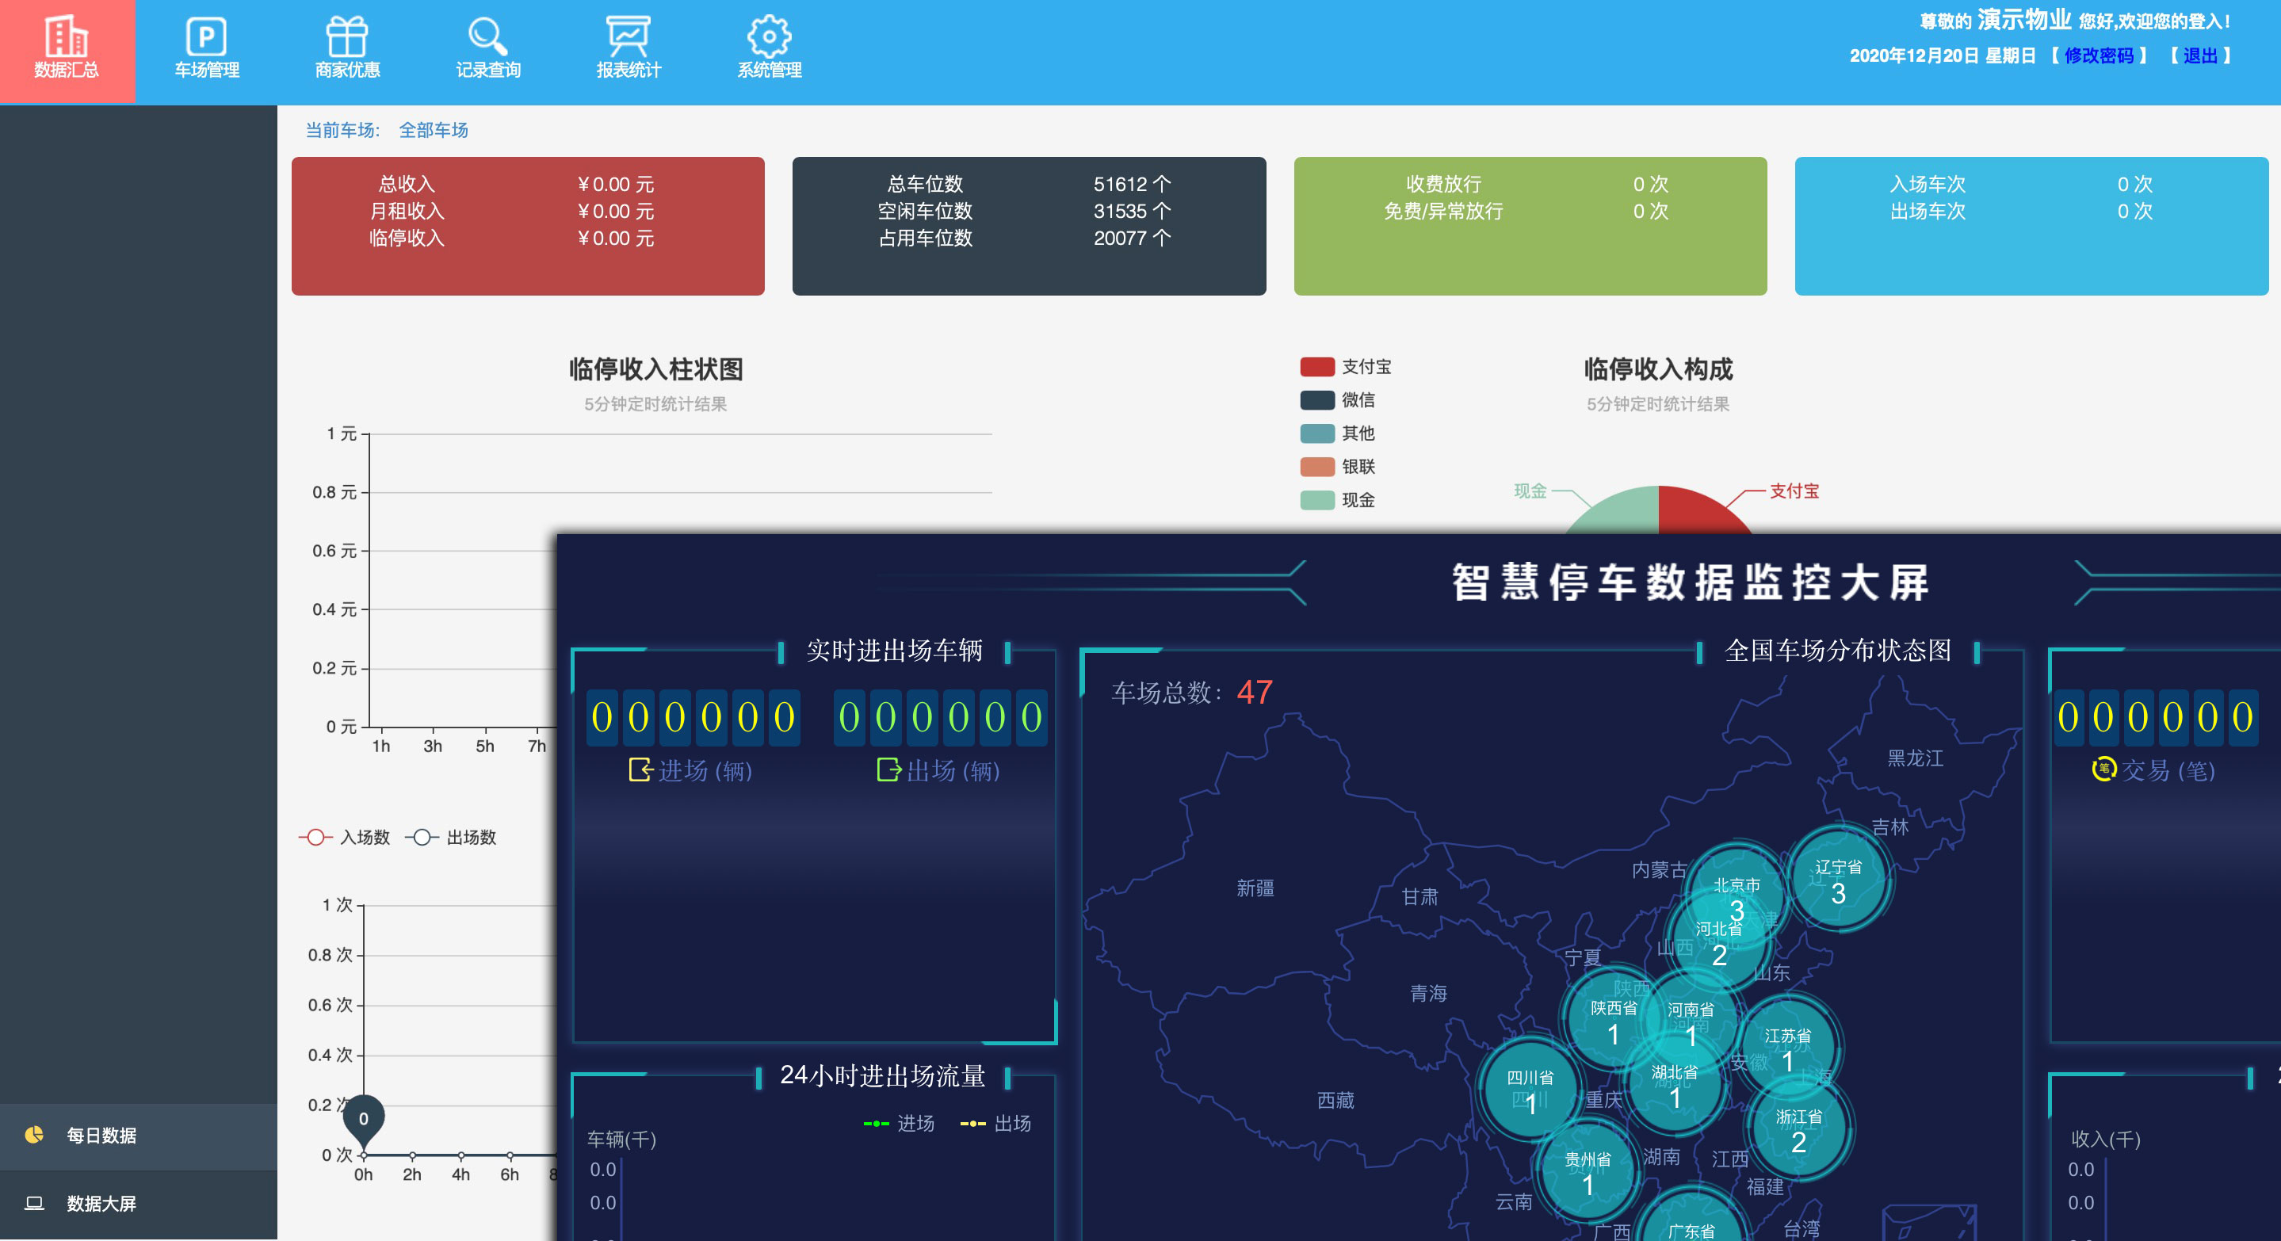Click the red 支付宝 pie slice

pyautogui.click(x=1700, y=512)
